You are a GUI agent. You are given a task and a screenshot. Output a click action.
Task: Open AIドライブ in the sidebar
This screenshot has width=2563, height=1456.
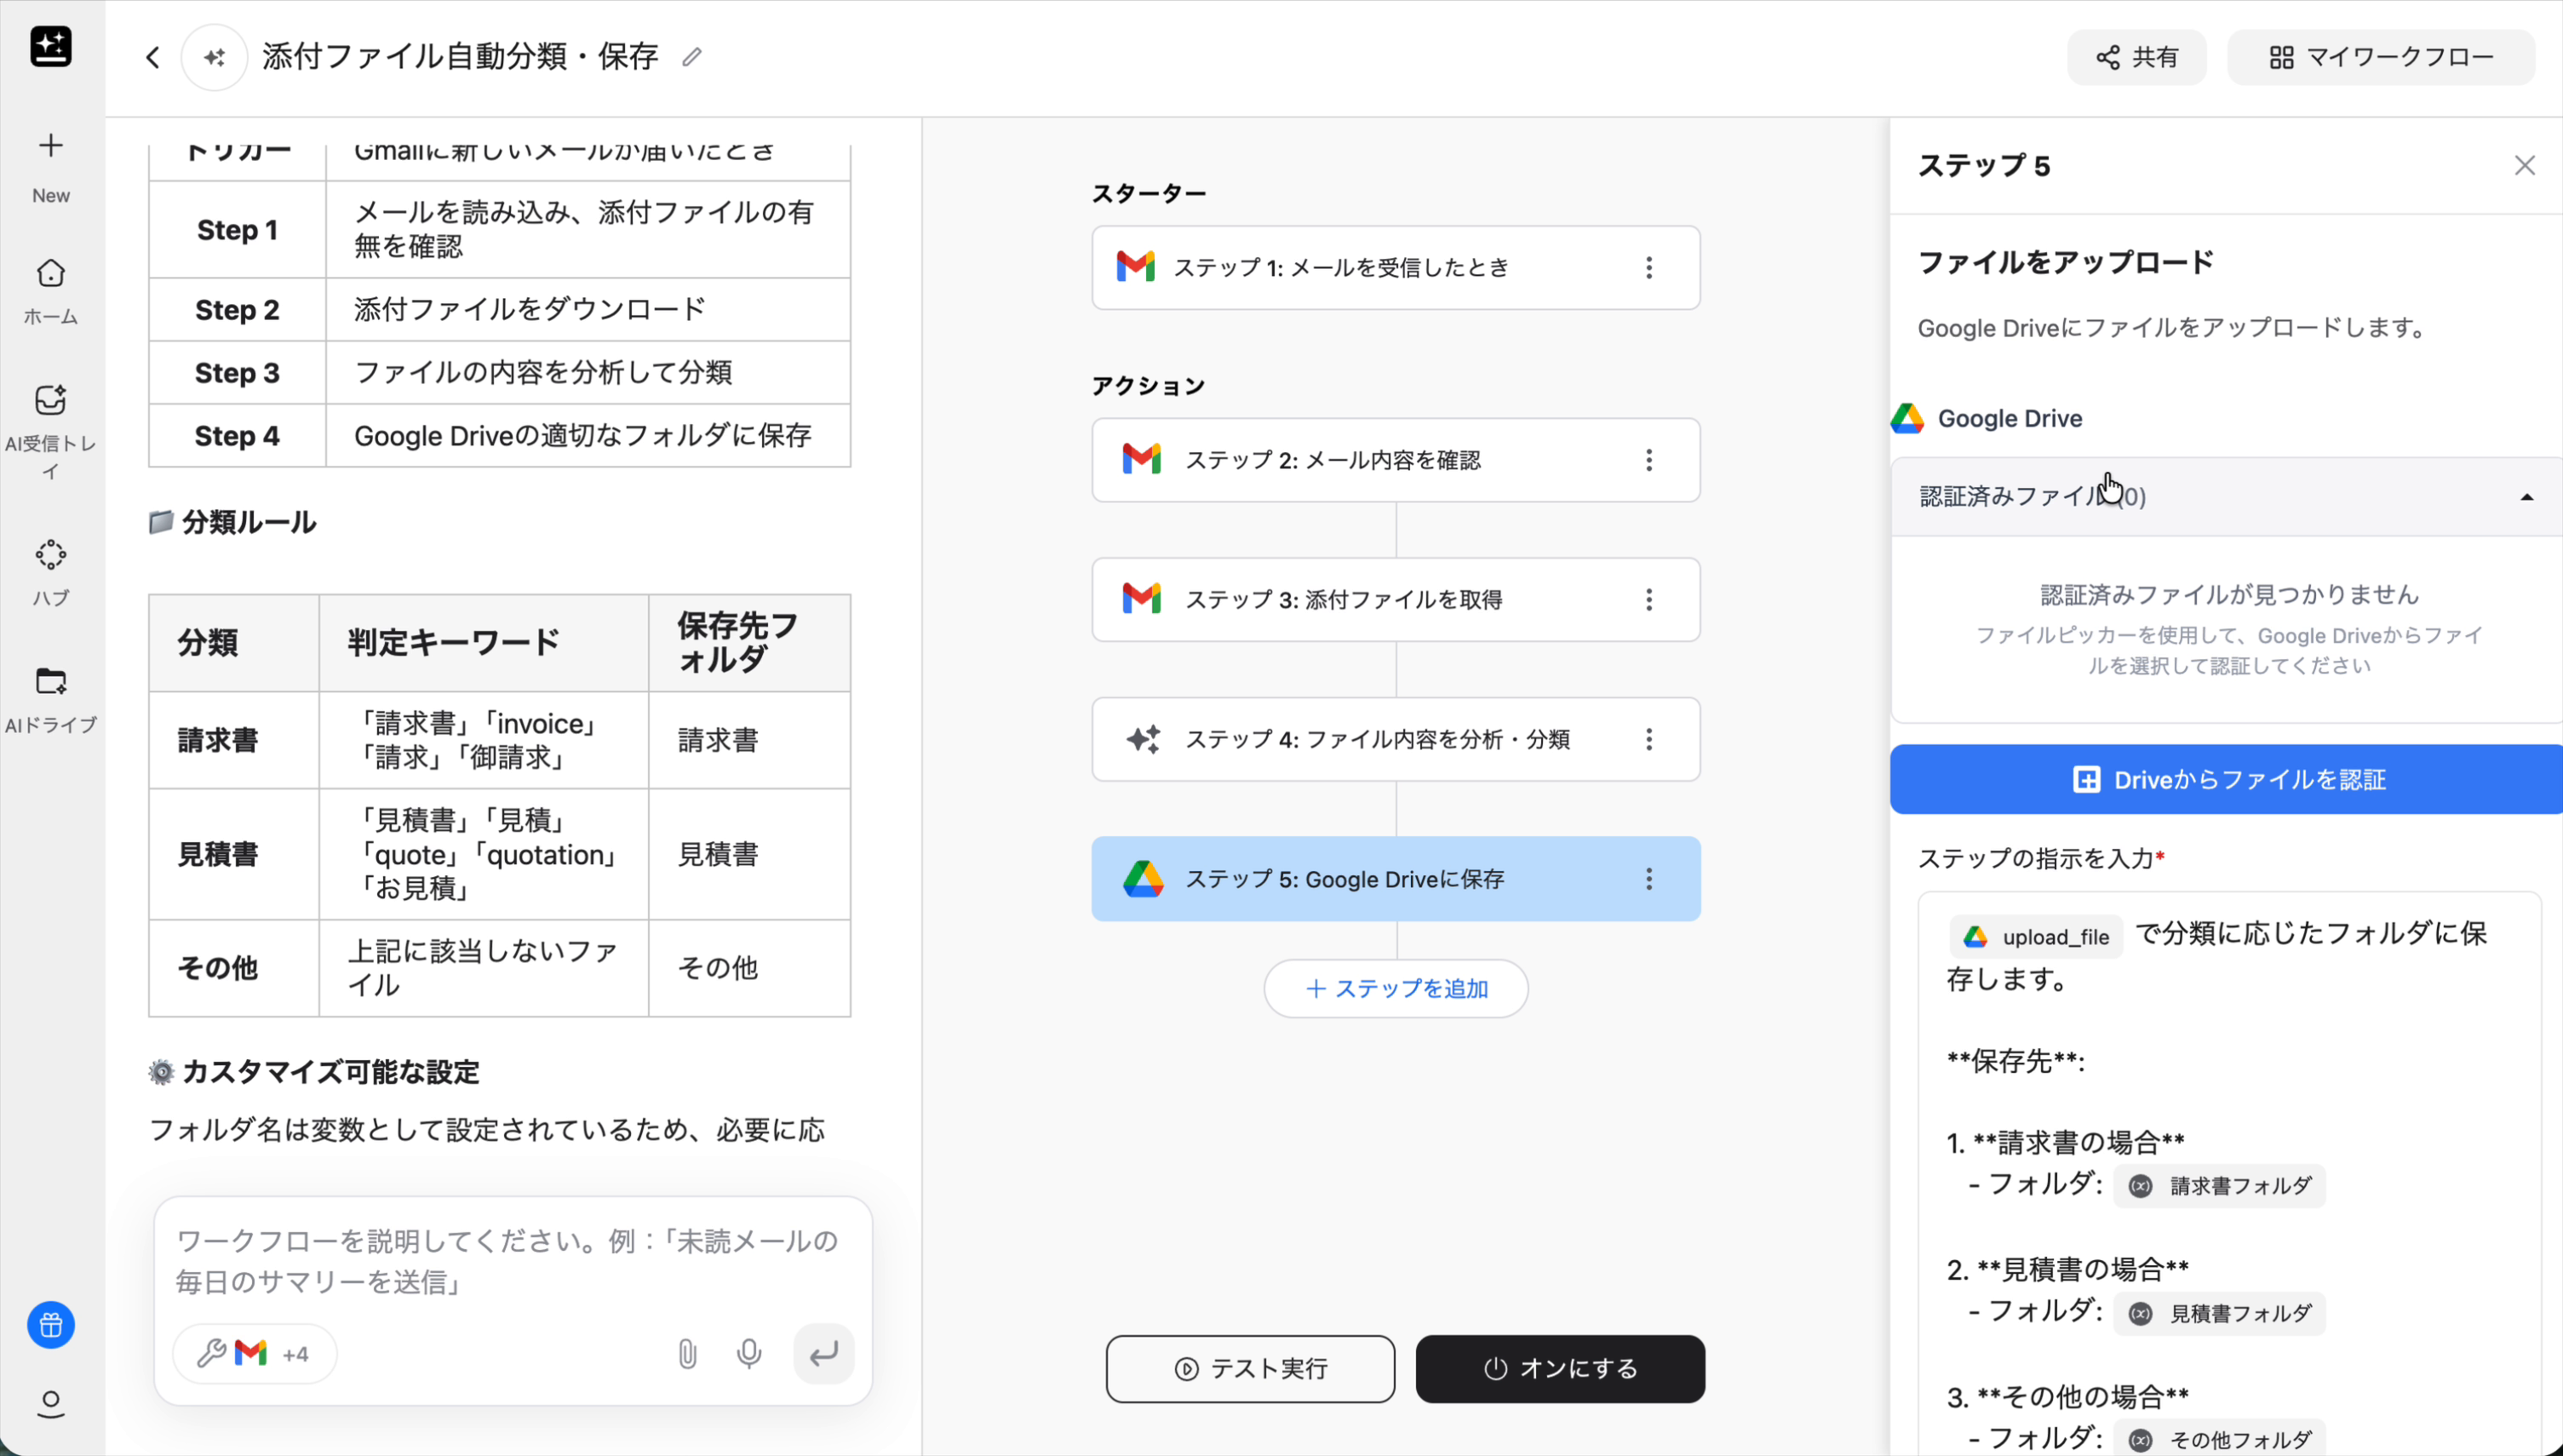tap(50, 682)
